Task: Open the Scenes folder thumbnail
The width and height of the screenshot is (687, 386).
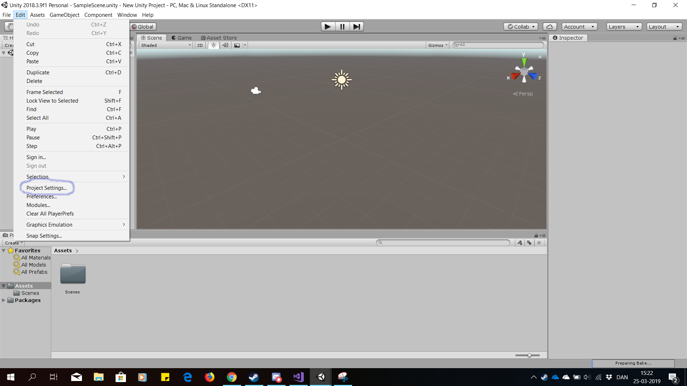Action: [73, 274]
